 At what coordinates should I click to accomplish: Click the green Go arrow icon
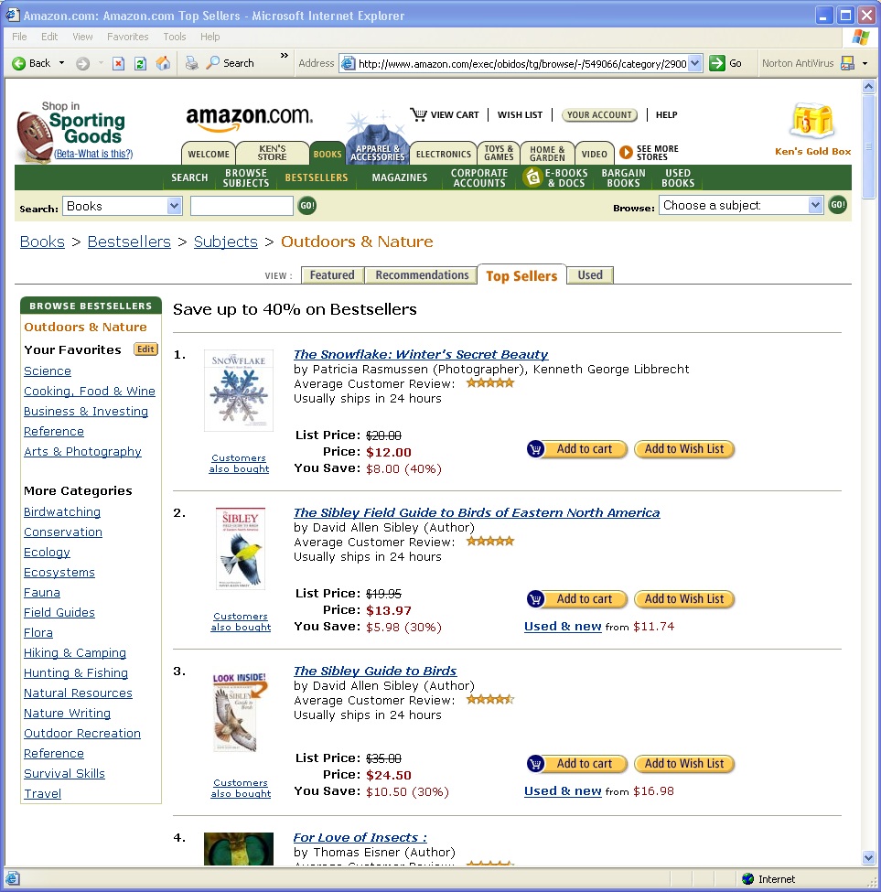[x=717, y=63]
